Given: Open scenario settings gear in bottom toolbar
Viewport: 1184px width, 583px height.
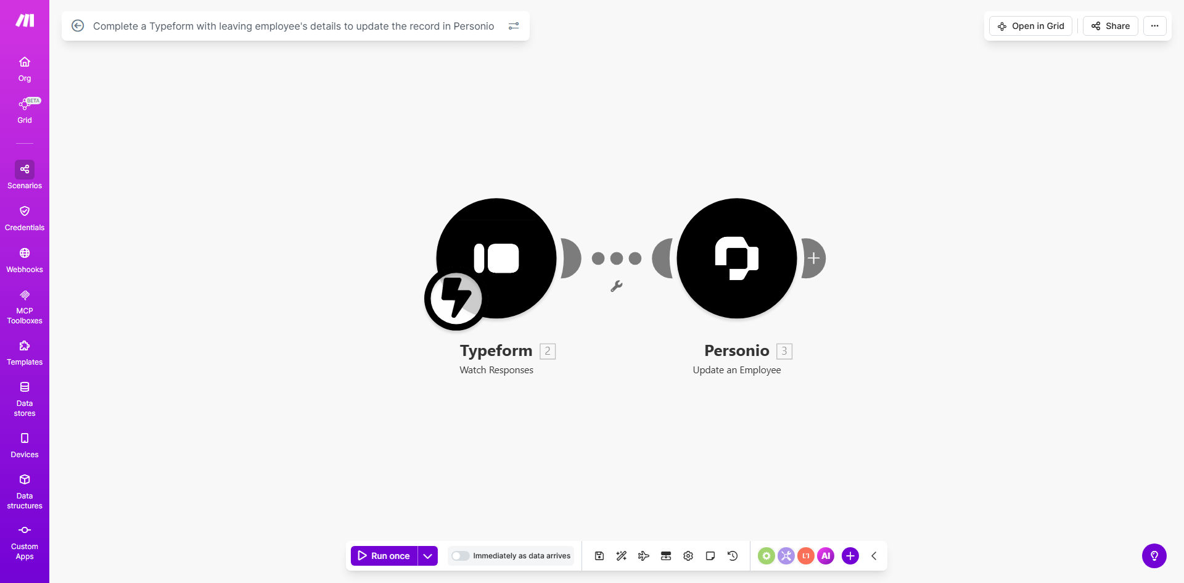Looking at the screenshot, I should (688, 556).
